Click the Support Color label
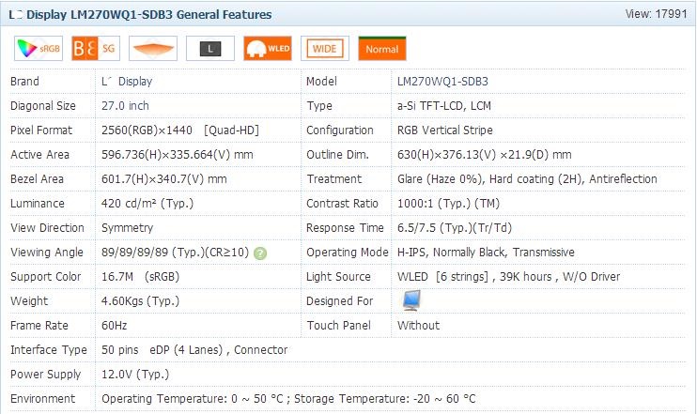This screenshot has height=414, width=697. (45, 277)
